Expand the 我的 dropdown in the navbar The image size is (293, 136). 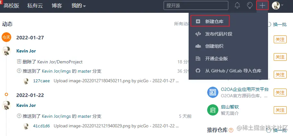tap(78, 6)
